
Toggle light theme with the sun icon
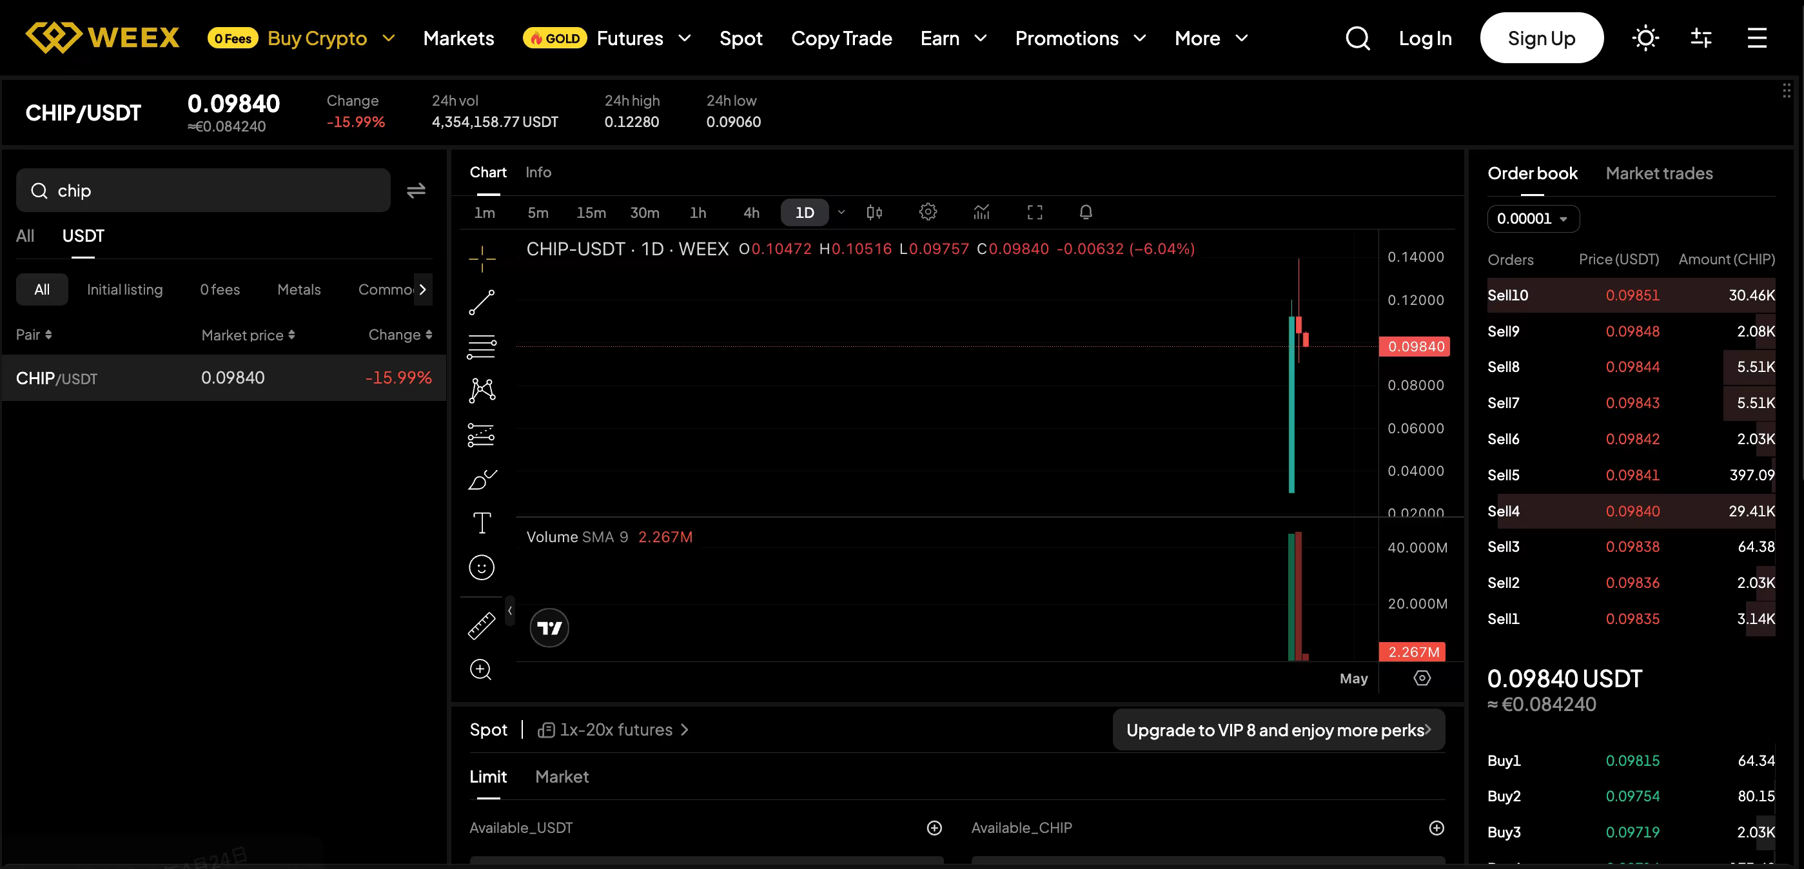point(1645,38)
